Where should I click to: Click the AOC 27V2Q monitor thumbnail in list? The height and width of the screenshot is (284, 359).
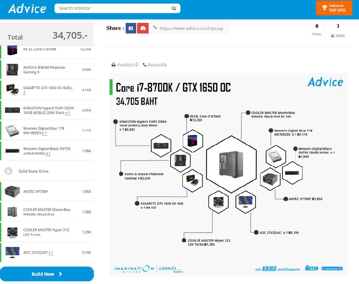(12, 252)
